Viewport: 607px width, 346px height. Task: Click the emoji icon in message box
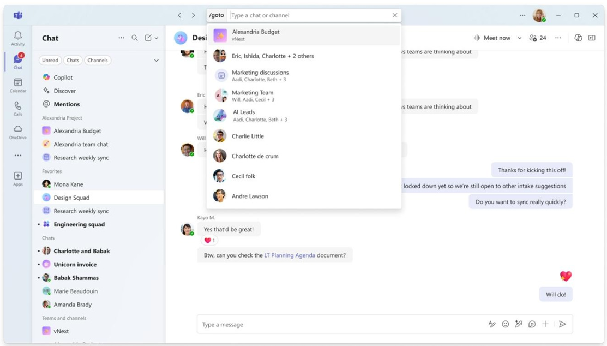point(506,324)
